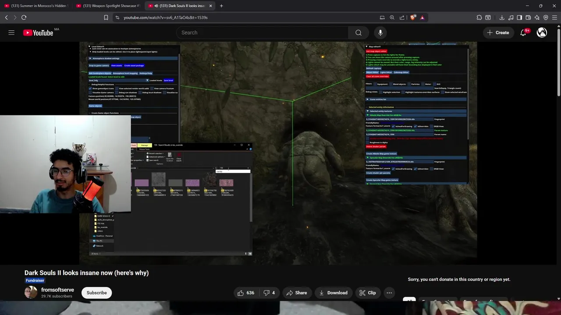Screen dimensions: 561x315
Task: Switch to Summer in Morocco's Hidden tab
Action: tap(36, 6)
